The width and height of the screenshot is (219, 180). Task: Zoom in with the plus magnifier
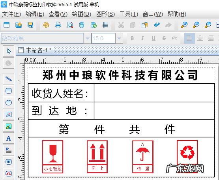(184, 25)
